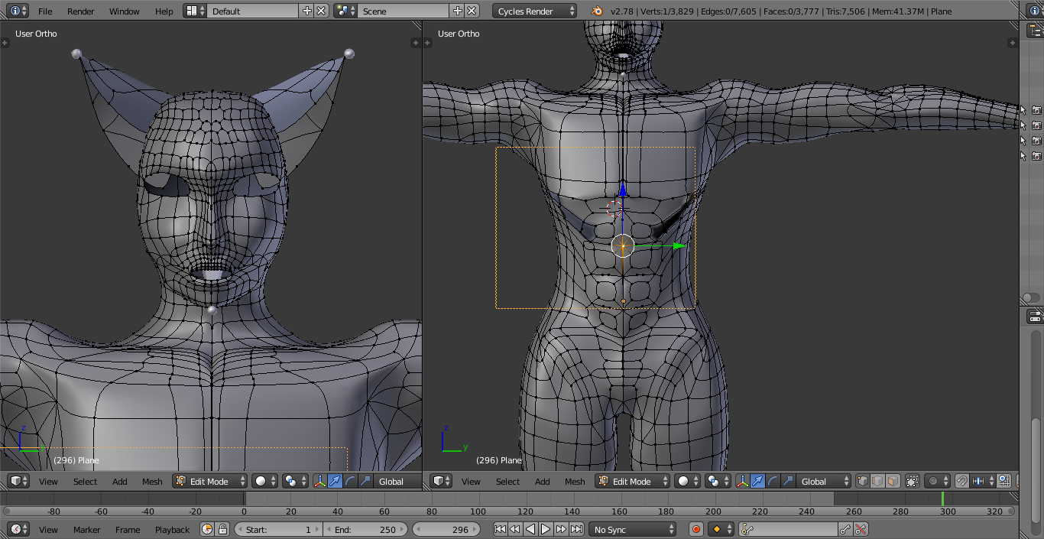This screenshot has width=1044, height=539.
Task: Toggle limit selection to visible in right viewport
Action: [x=912, y=481]
